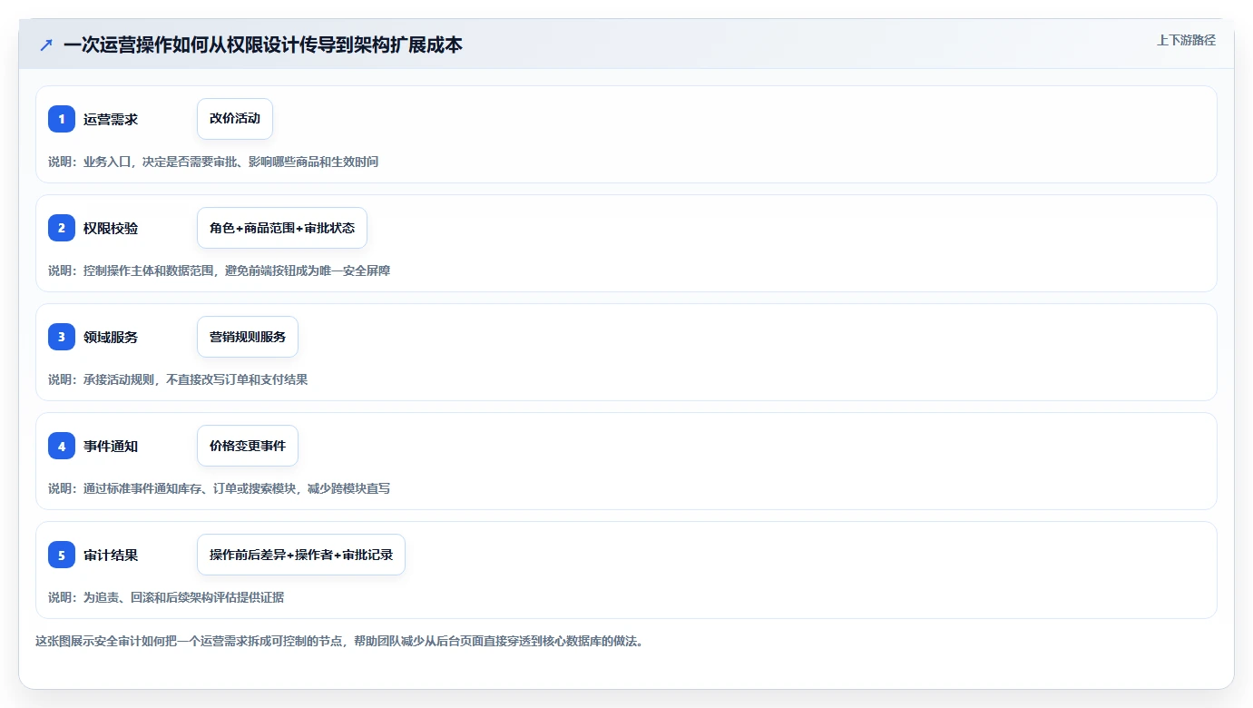Click the 权限校验 step label
Screen dimensions: 1253x708
point(111,228)
